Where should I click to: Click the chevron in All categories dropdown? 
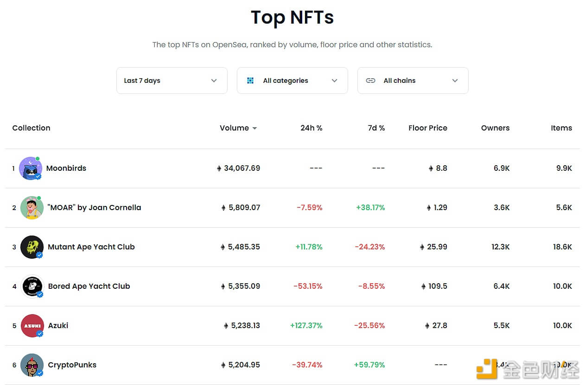pyautogui.click(x=334, y=81)
